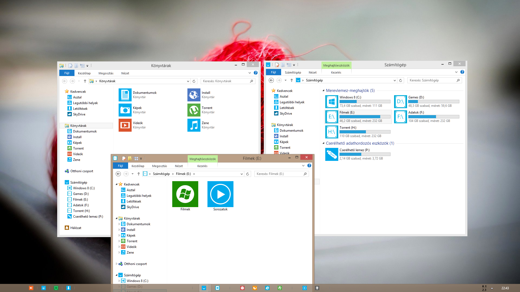Screen dimensions: 520x292
Task: Open the Képek library tile
Action: click(x=132, y=110)
